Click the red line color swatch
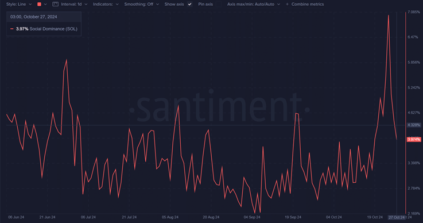The width and height of the screenshot is (423, 223). tap(39, 5)
